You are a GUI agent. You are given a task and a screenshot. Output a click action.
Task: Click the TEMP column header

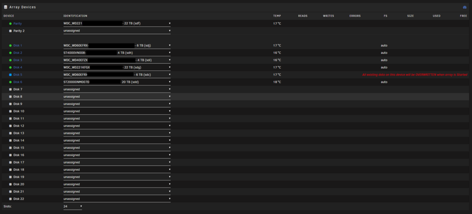(x=277, y=16)
